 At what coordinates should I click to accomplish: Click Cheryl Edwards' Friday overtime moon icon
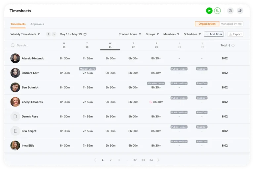coord(151,102)
